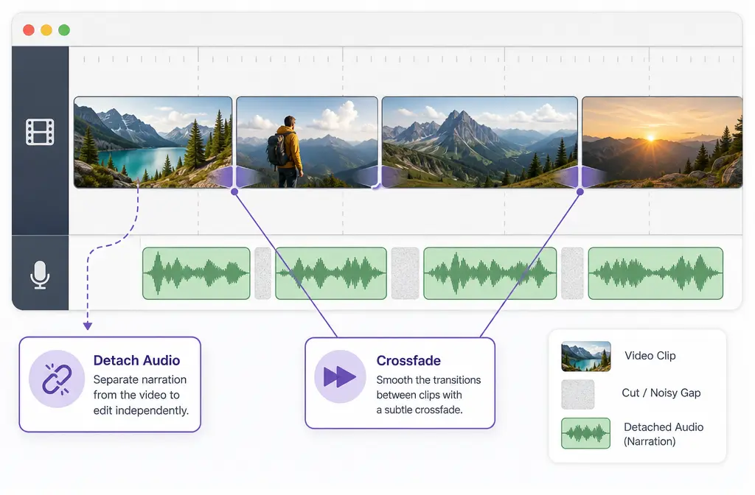Click the green maximize window button

click(x=64, y=29)
